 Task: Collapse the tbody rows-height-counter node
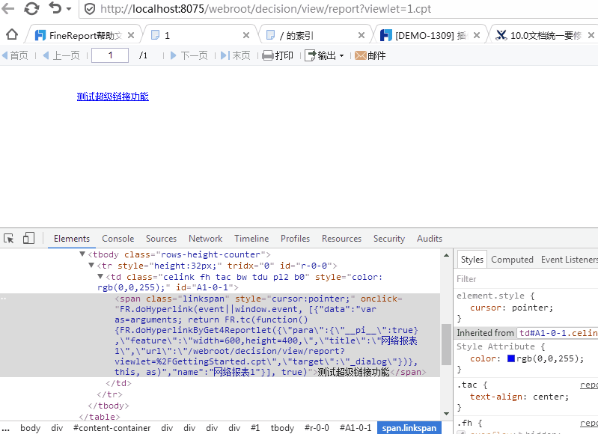point(83,254)
